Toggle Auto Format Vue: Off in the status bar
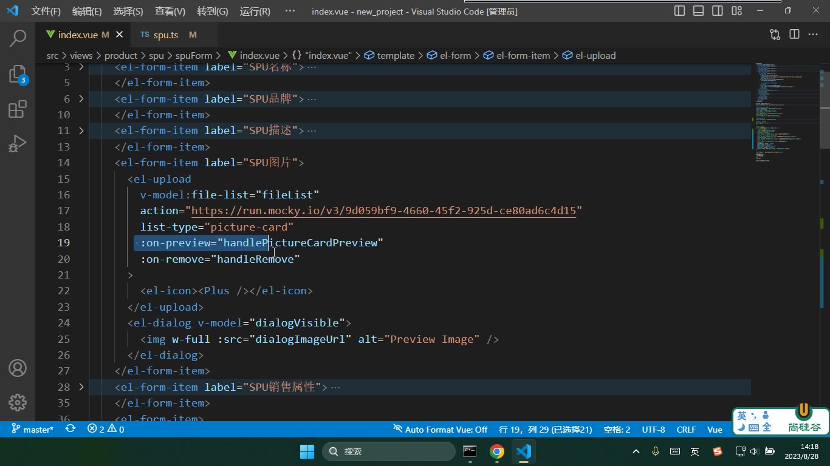Viewport: 830px width, 466px height. pyautogui.click(x=440, y=429)
